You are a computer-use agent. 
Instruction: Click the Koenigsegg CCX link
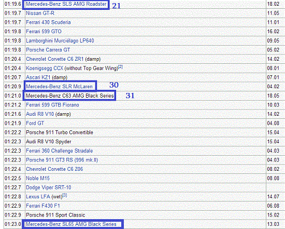tap(45, 69)
